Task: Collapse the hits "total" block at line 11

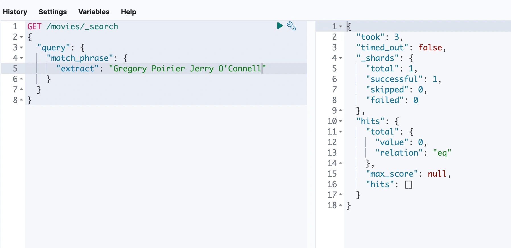Action: click(x=341, y=132)
